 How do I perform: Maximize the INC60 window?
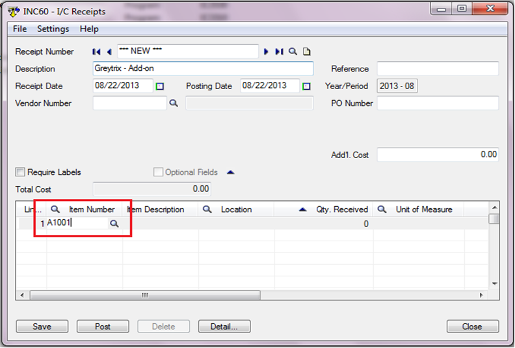point(462,9)
